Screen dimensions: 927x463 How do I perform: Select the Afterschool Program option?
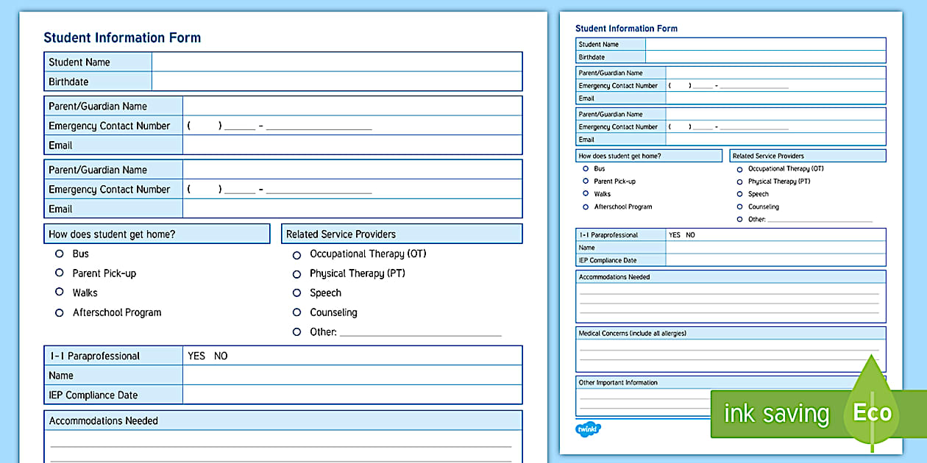click(59, 312)
